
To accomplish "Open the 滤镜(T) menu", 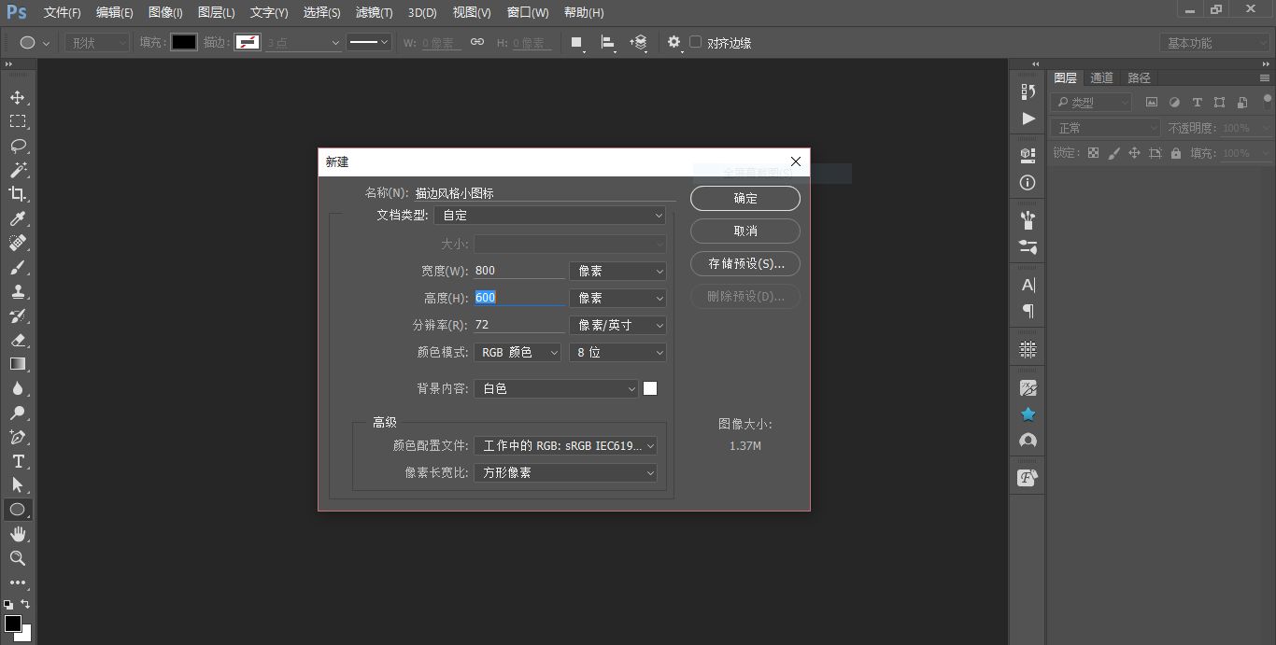I will pos(375,13).
